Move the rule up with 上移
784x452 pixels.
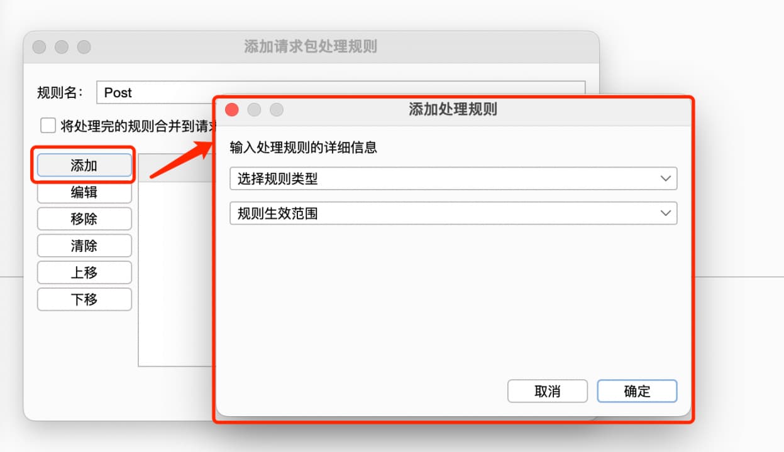point(84,273)
